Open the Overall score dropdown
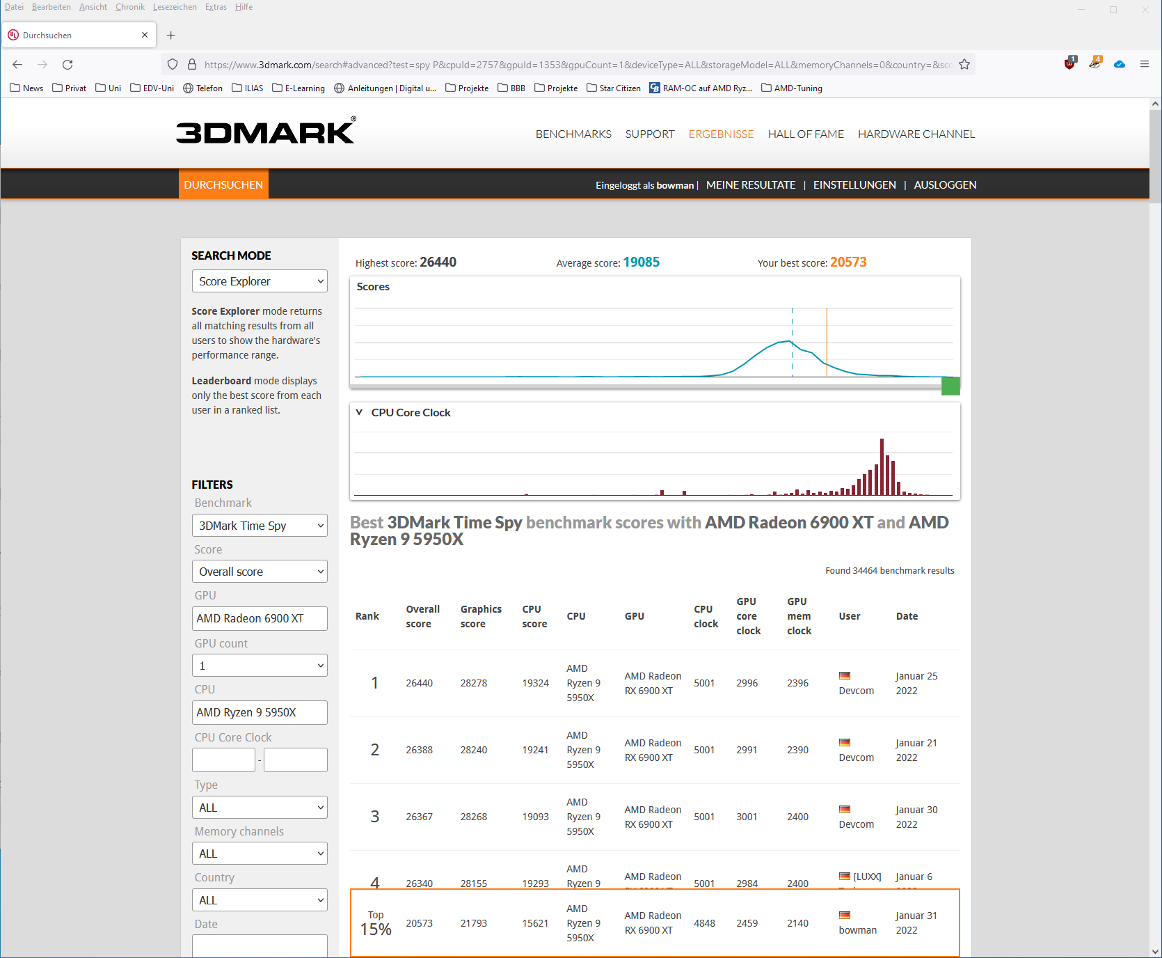Viewport: 1162px width, 958px height. pos(260,572)
